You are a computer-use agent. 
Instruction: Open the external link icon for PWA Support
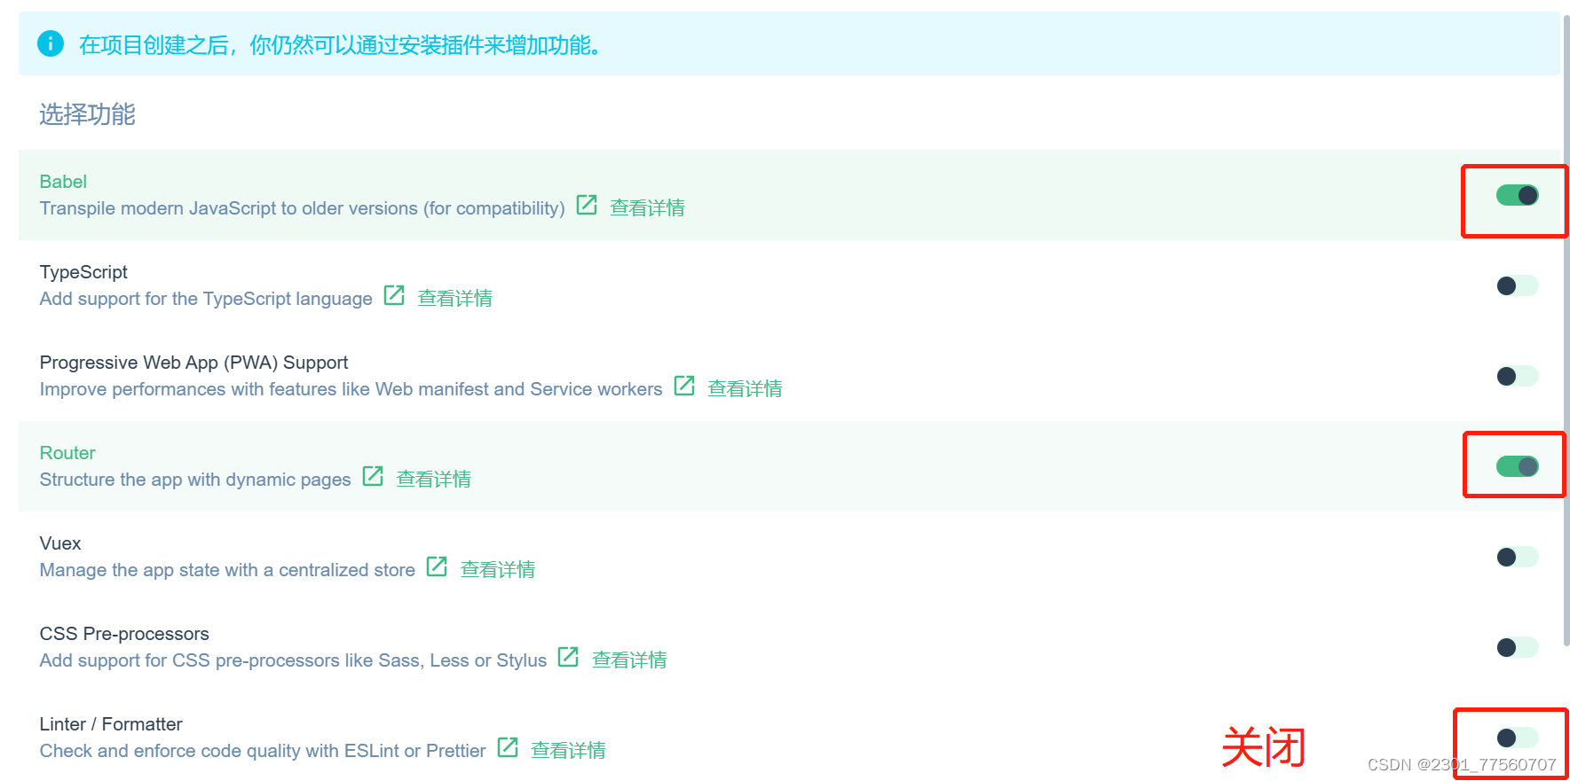[x=684, y=386]
